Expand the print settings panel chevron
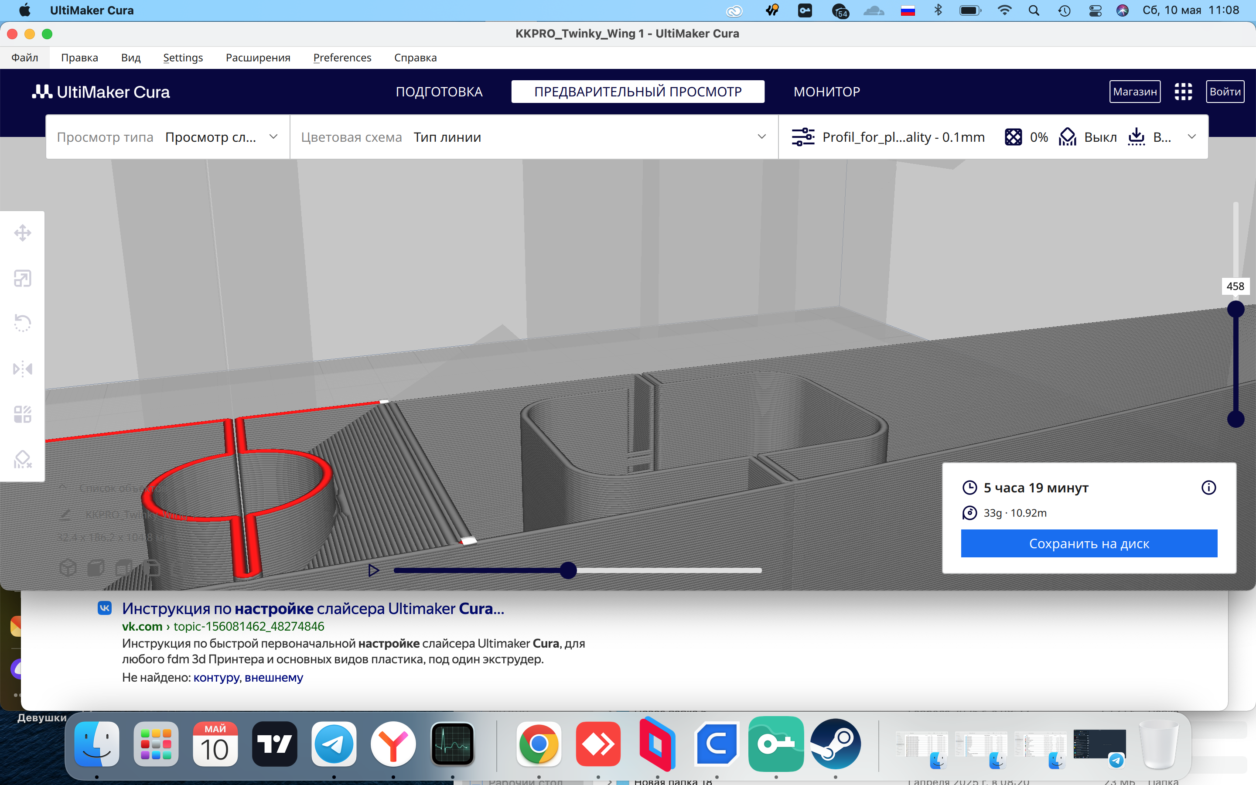The image size is (1256, 785). (x=1192, y=137)
